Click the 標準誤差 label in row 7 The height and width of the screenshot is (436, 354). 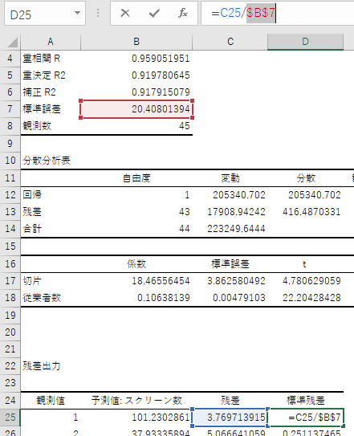(42, 109)
